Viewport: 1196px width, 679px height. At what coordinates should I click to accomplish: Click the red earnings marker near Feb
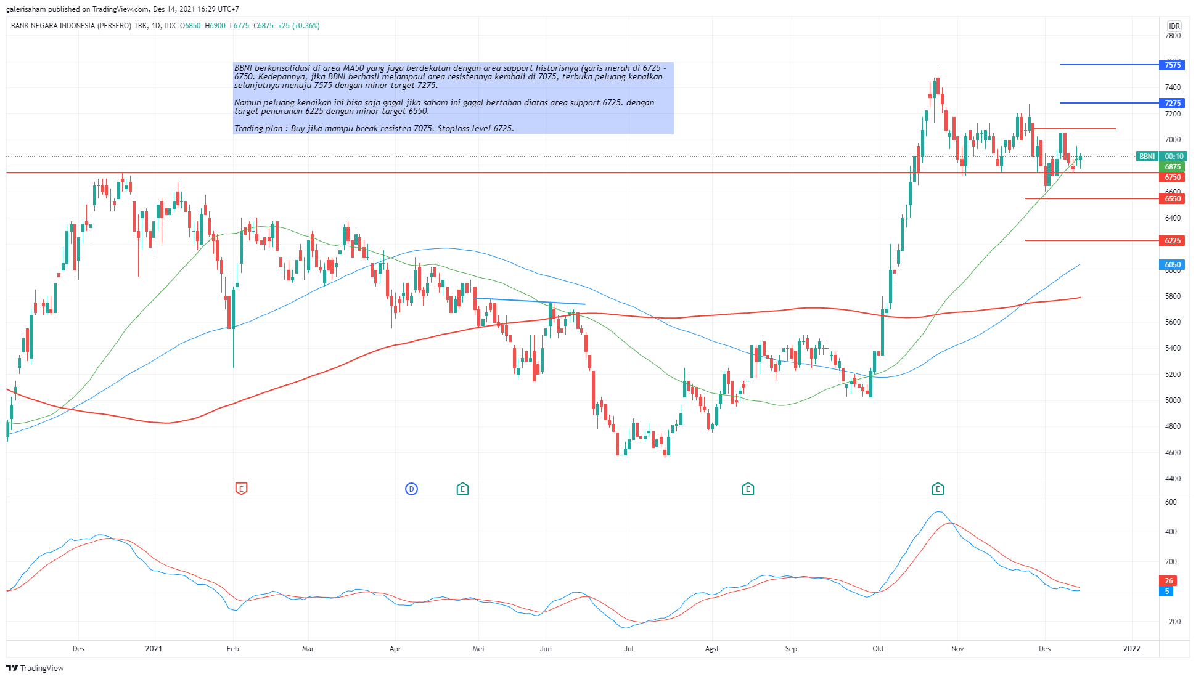click(x=241, y=489)
